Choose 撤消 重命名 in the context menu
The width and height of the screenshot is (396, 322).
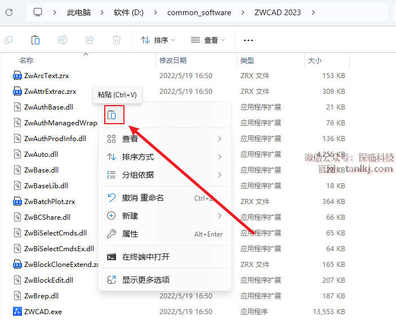(x=165, y=198)
